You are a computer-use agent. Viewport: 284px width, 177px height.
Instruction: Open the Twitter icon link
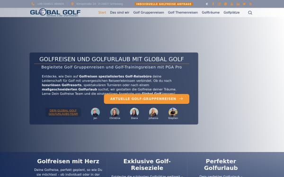pos(244,4)
